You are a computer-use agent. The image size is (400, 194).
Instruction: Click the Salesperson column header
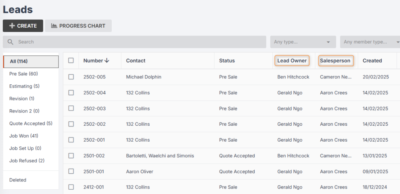[x=336, y=61]
